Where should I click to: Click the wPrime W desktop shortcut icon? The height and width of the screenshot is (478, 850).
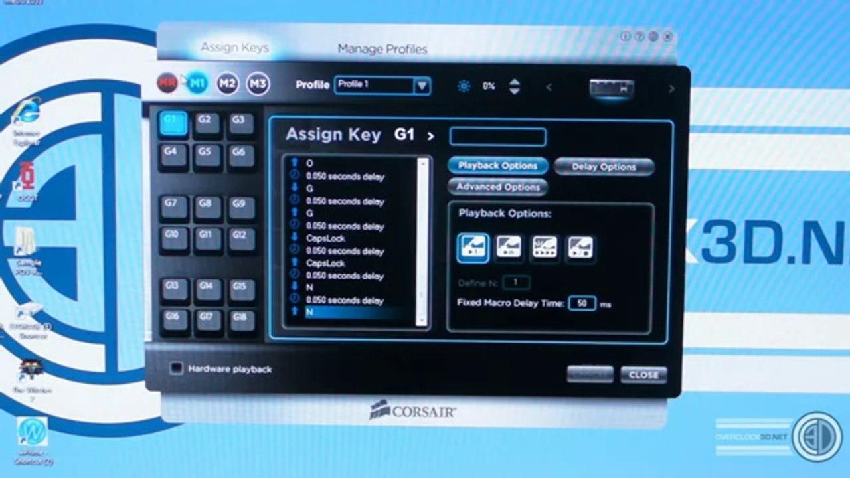point(33,440)
